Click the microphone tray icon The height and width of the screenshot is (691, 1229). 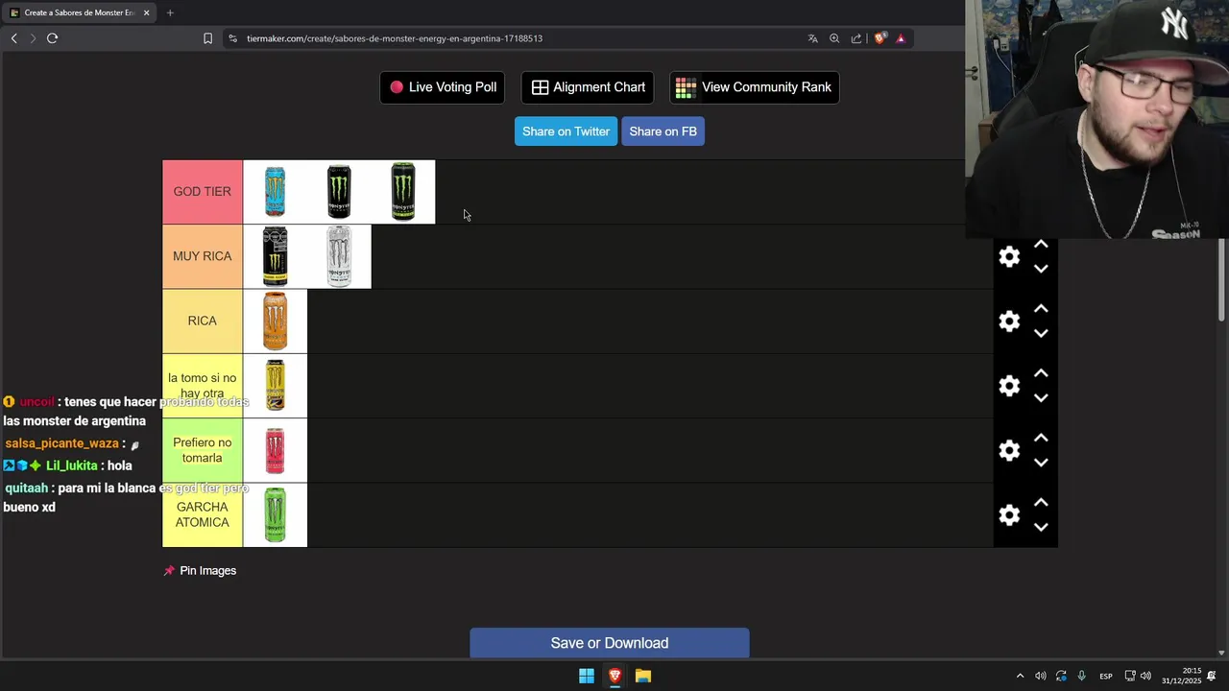[x=1081, y=676]
